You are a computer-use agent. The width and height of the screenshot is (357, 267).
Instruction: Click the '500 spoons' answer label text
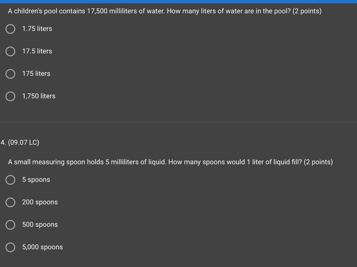click(x=40, y=225)
